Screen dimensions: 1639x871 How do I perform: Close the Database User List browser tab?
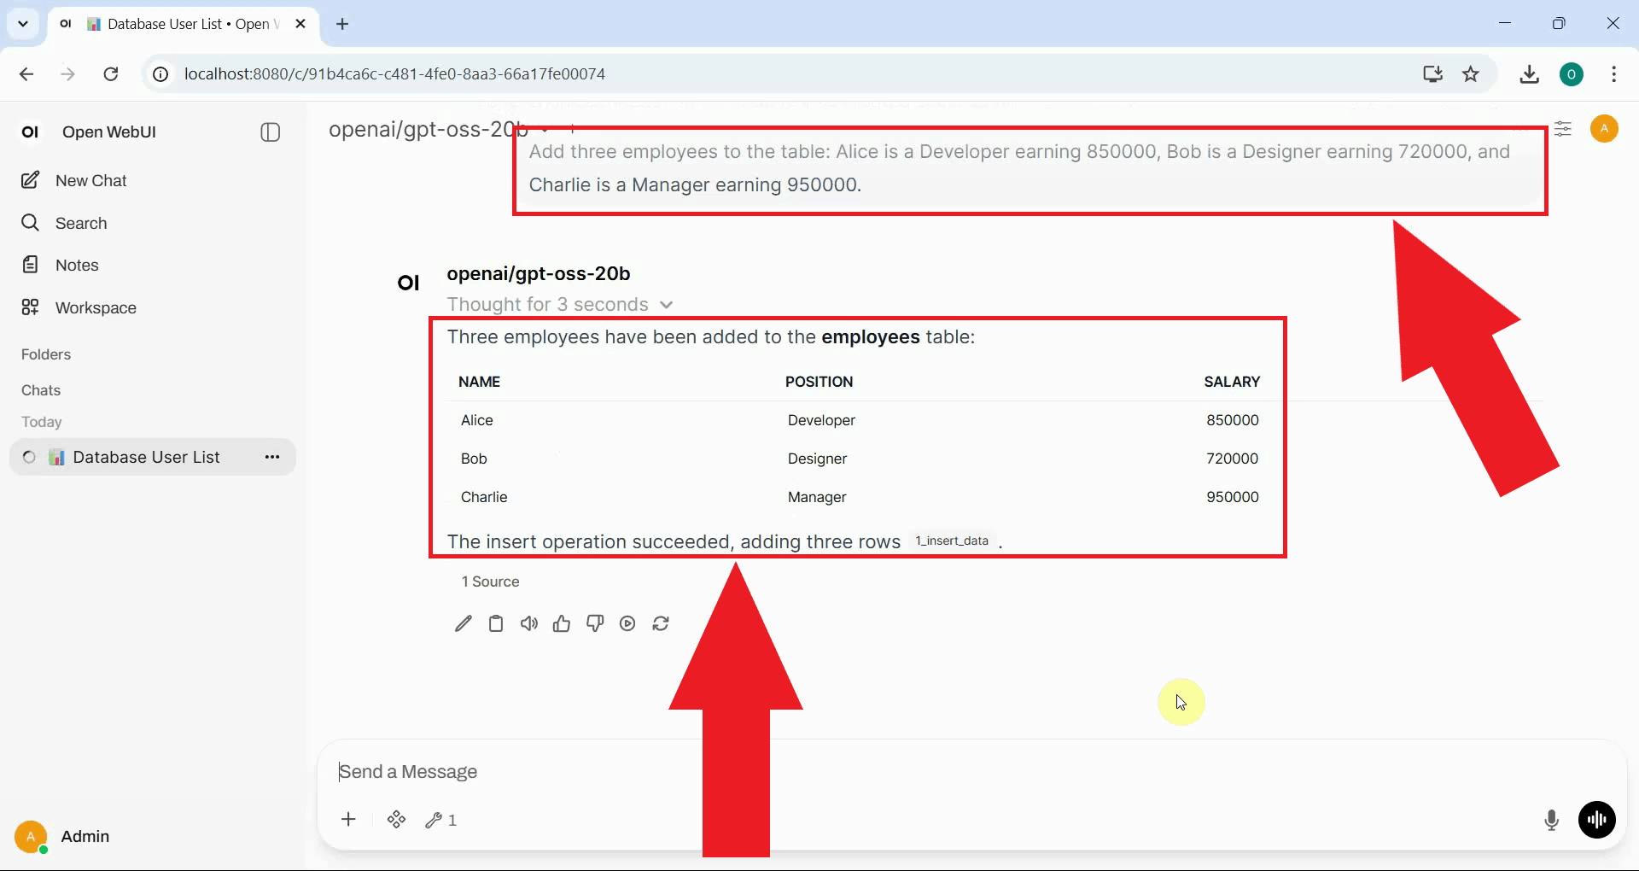click(x=300, y=24)
